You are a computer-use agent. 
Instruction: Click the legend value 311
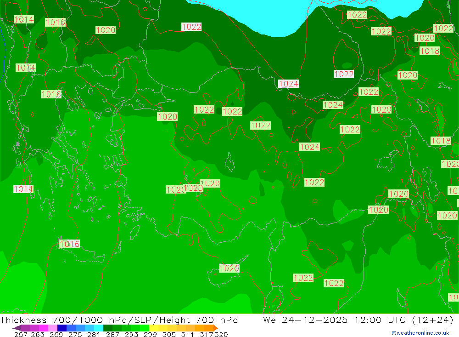pos(187,334)
